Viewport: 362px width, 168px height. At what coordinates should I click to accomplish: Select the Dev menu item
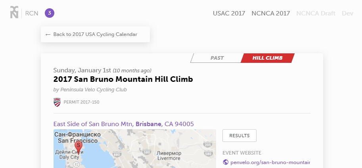347,13
